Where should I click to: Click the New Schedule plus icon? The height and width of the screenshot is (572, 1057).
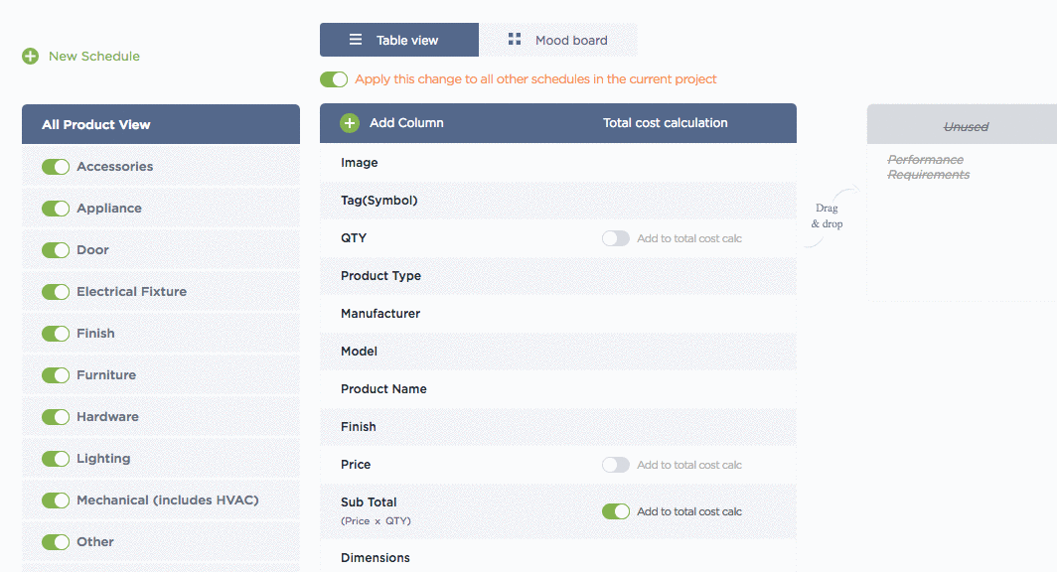(31, 56)
